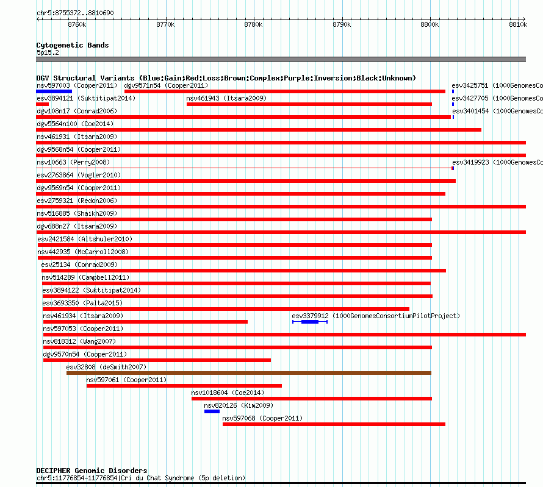Open nsv10663 (Perry2008) variant
543x487 pixels.
(x=73, y=162)
